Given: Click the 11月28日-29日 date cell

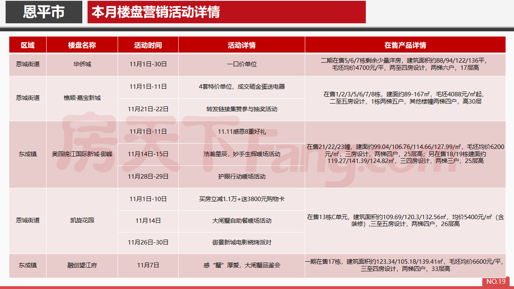Looking at the screenshot, I should (x=148, y=177).
